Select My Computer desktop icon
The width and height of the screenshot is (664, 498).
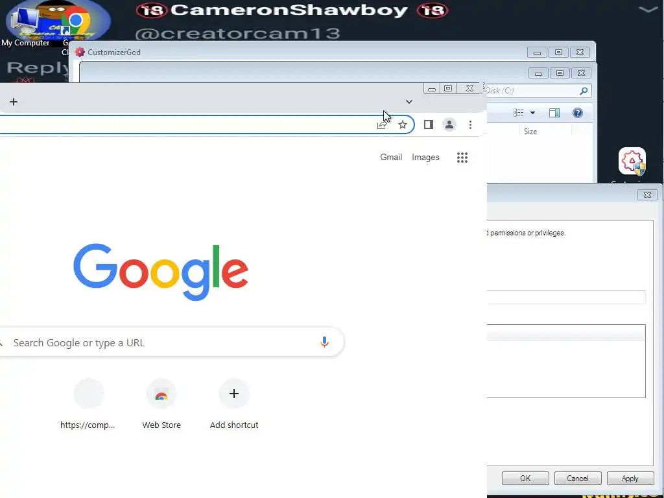pos(25,26)
